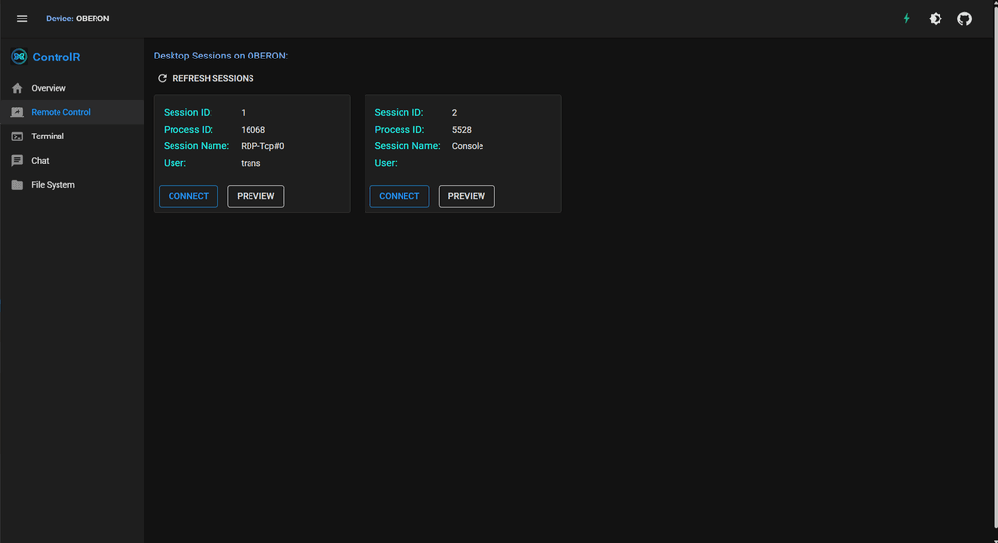Connect to session RDP-Tcp#0
Viewport: 998px width, 543px height.
tap(188, 196)
